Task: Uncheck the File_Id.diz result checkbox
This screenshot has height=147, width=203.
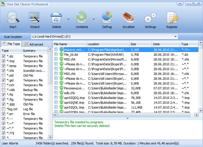Action: coord(56,55)
